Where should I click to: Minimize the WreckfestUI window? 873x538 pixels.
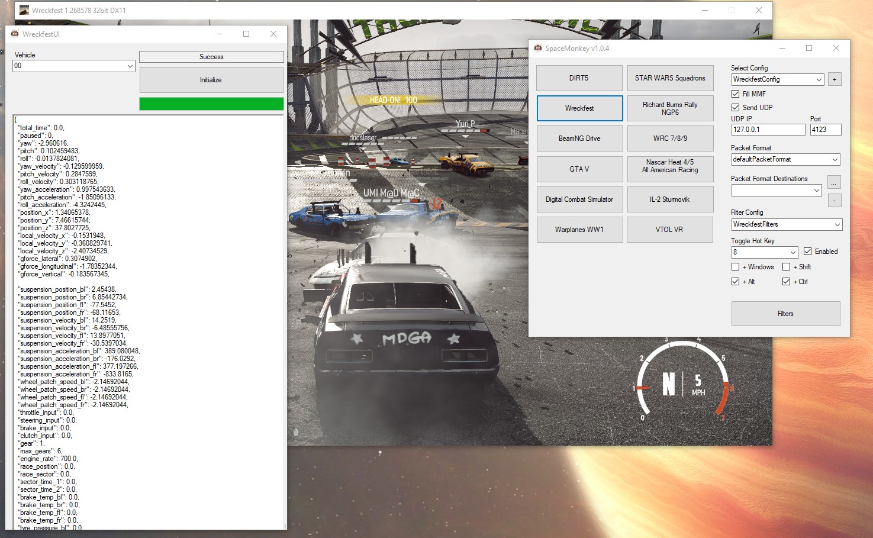219,34
